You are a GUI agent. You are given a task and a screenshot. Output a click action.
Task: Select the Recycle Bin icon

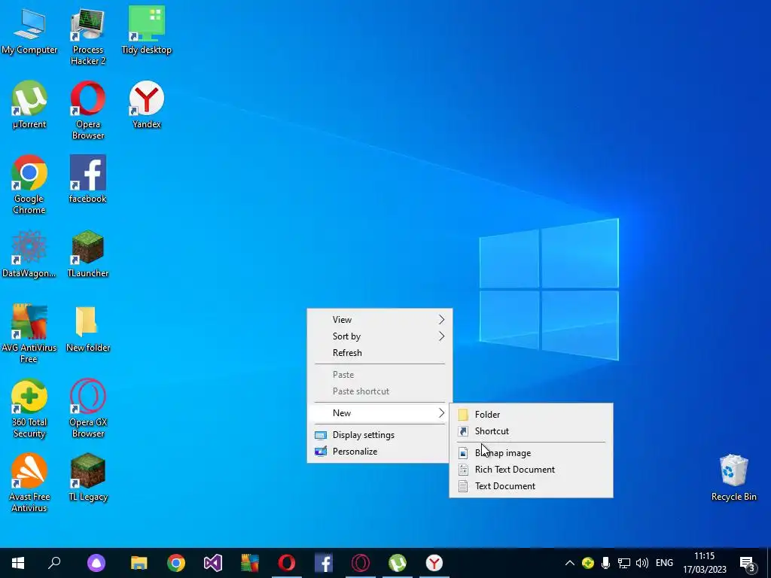click(x=733, y=478)
